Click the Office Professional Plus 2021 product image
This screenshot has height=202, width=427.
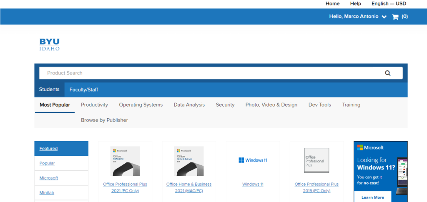coord(125,161)
